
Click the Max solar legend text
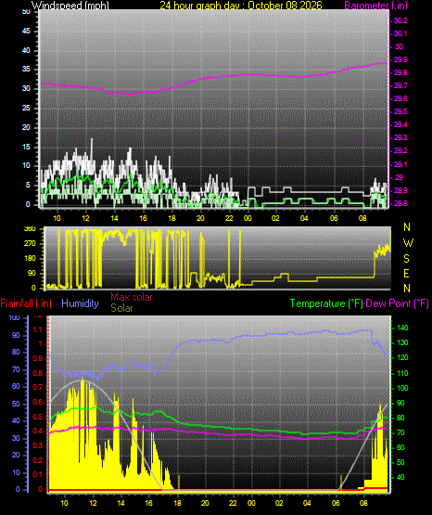pos(132,297)
